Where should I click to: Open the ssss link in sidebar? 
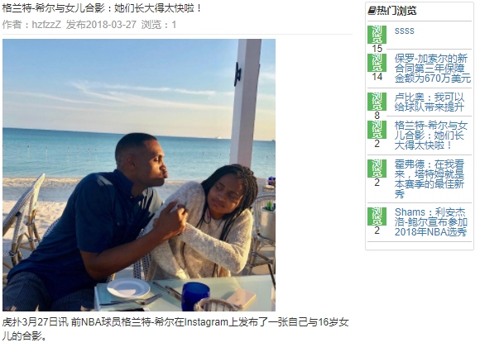[x=404, y=31]
